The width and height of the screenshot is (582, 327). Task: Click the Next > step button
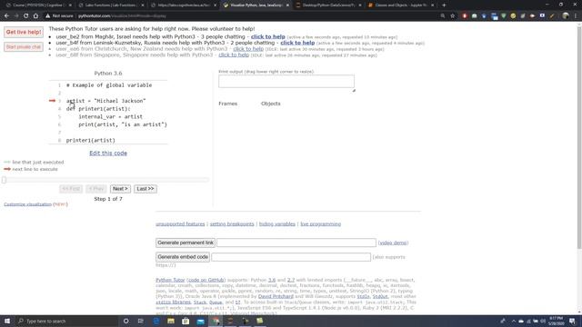click(x=120, y=189)
